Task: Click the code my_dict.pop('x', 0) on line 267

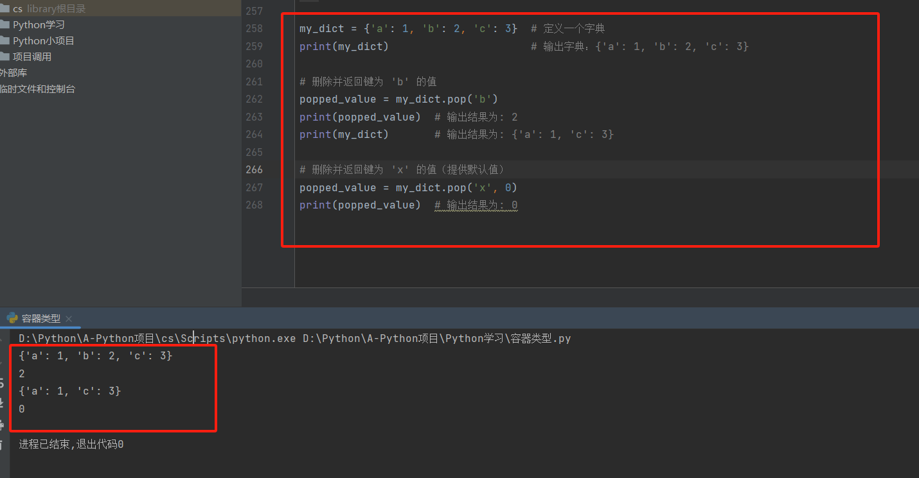Action: (x=456, y=187)
